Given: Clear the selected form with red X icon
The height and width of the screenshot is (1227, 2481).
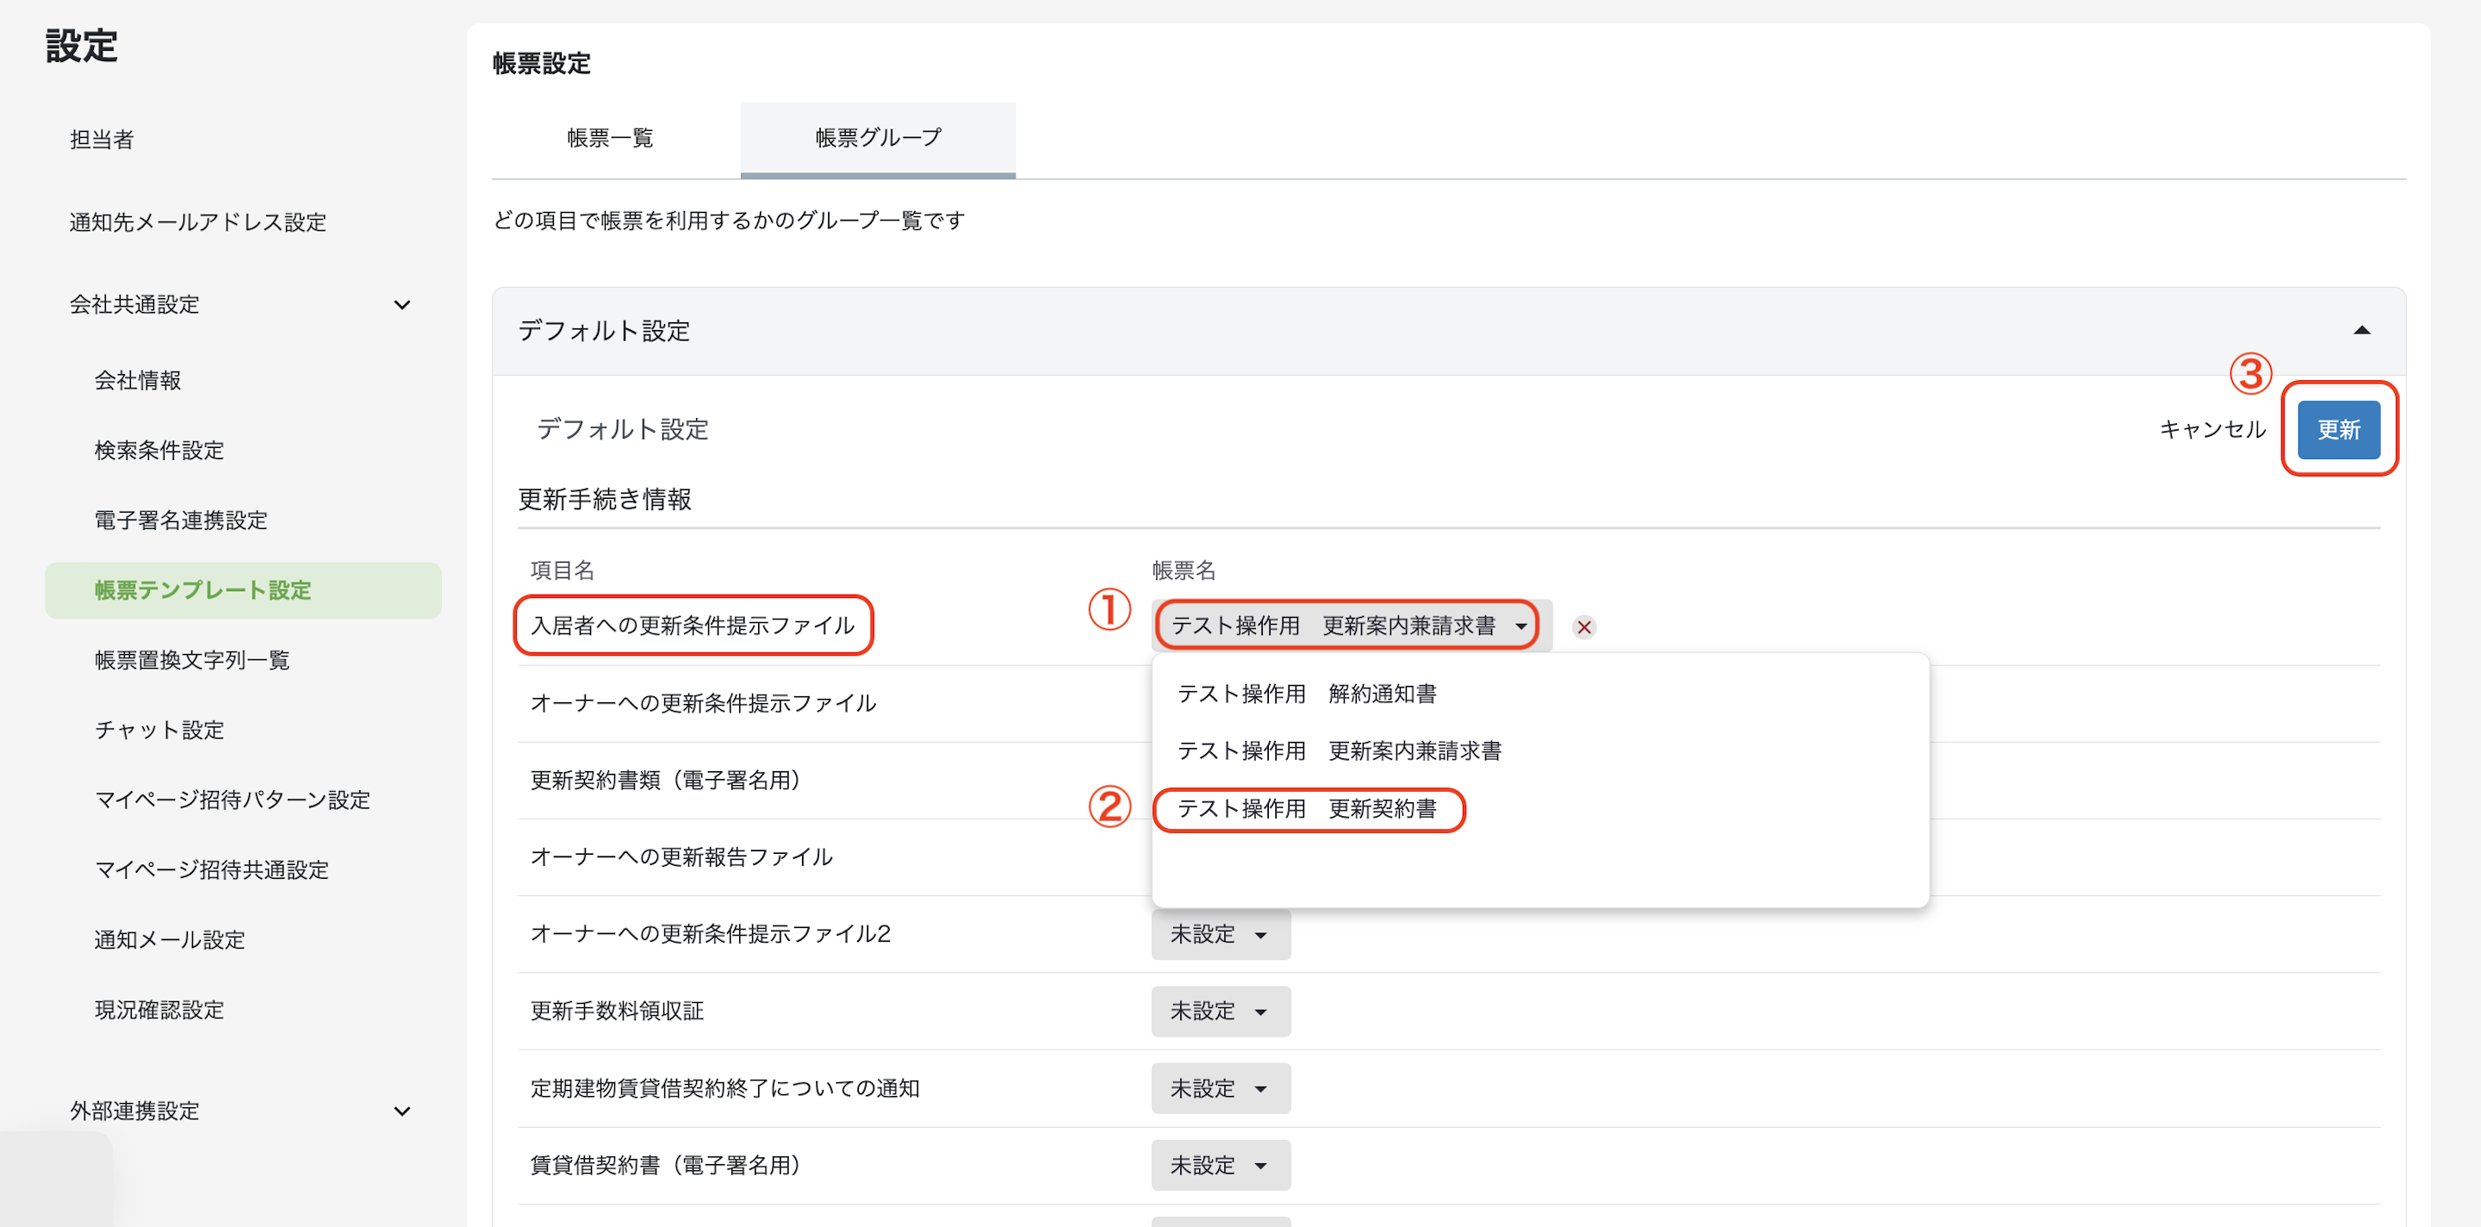Looking at the screenshot, I should tap(1583, 627).
